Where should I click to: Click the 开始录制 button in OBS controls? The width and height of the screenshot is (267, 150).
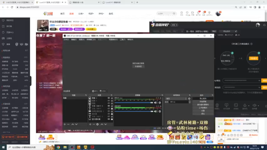coord(203,102)
